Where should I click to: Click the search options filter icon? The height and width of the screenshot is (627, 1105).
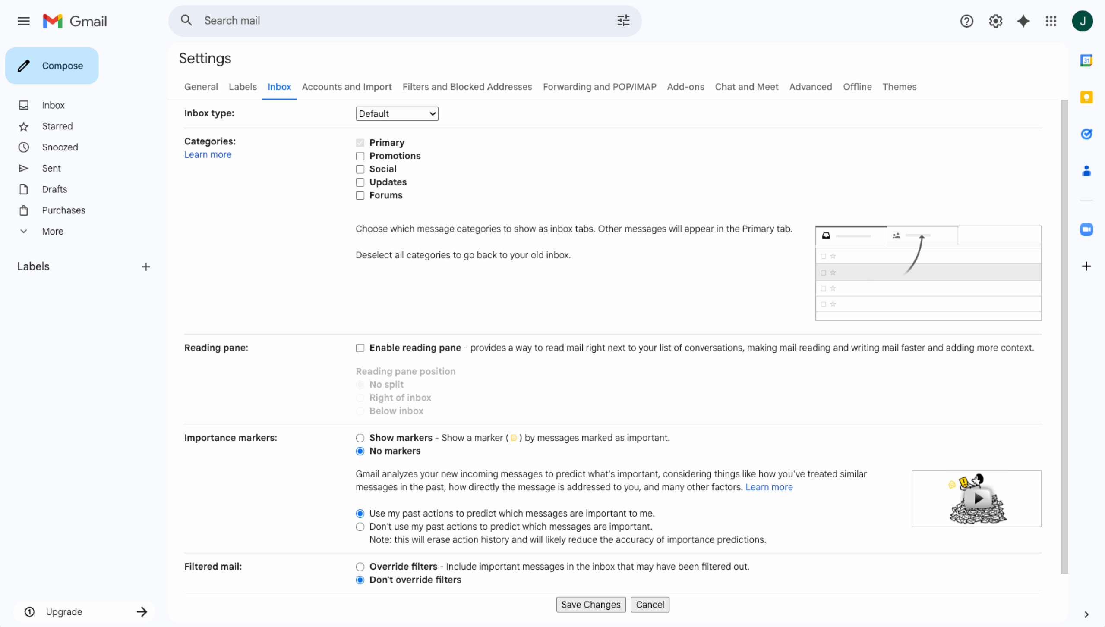[623, 21]
